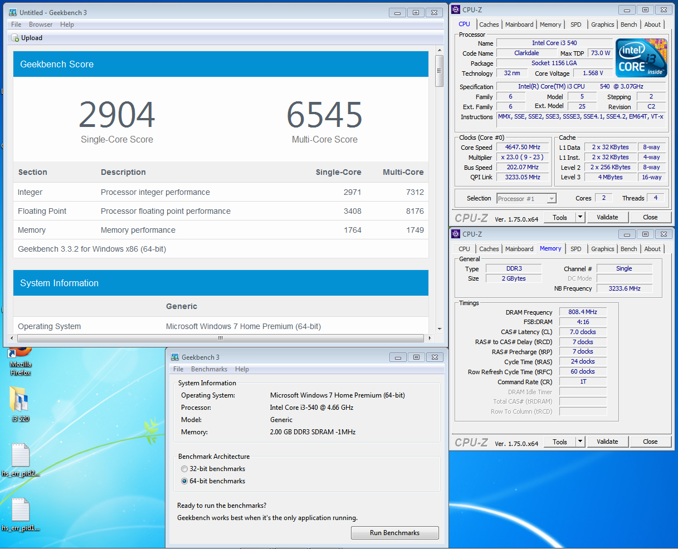Open the Mozilla Firefox desktop shortcut

(21, 360)
